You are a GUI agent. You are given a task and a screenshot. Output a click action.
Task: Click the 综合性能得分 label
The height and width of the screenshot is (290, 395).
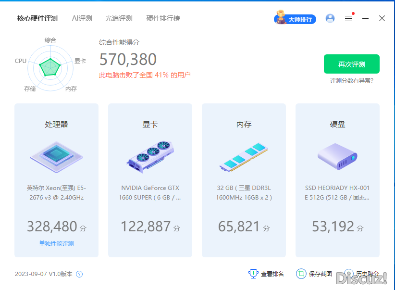119,42
